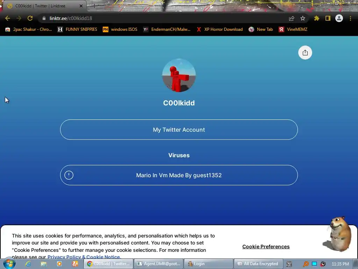Open the FUNNY SNIPPIES bookmark
The height and width of the screenshot is (269, 358).
tap(77, 29)
